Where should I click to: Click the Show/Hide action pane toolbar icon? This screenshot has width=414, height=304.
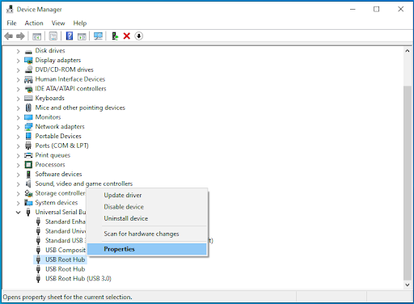coord(82,36)
